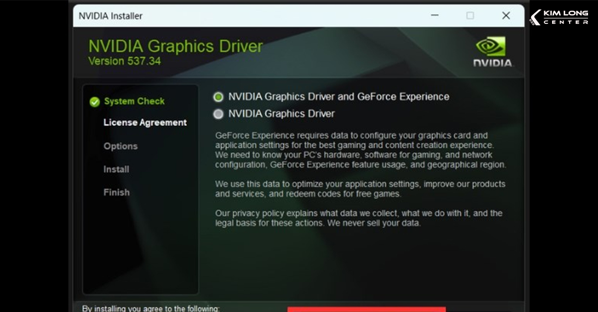This screenshot has width=598, height=312.
Task: Click the NVIDIA Installer title bar text
Action: coord(111,15)
